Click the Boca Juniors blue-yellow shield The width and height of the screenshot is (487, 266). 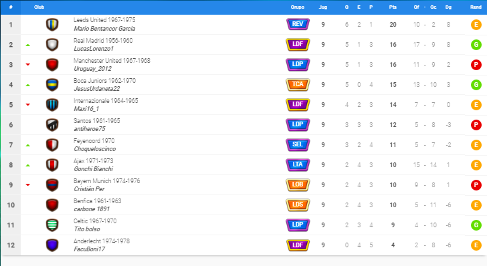52,85
